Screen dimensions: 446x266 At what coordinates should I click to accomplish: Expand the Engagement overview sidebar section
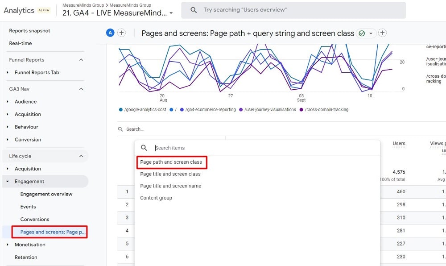pos(45,194)
